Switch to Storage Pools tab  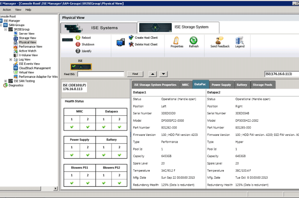[x=262, y=85]
